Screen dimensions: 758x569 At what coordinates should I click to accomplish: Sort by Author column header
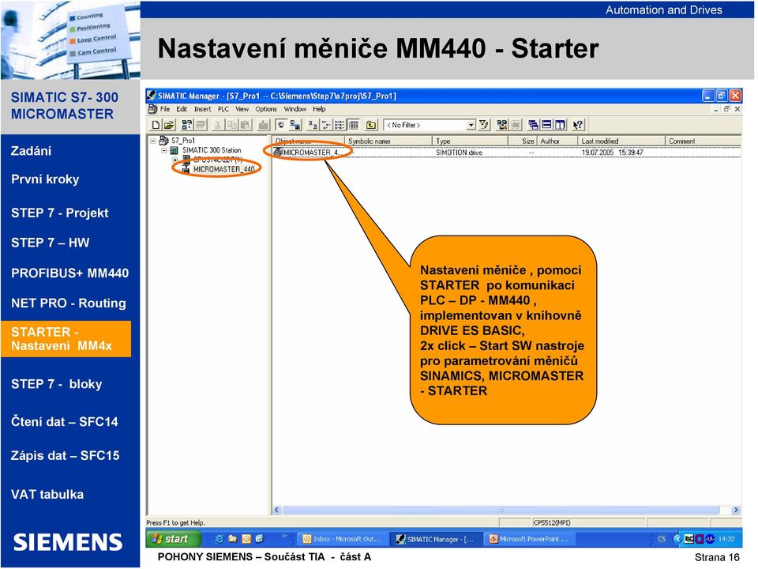point(557,141)
